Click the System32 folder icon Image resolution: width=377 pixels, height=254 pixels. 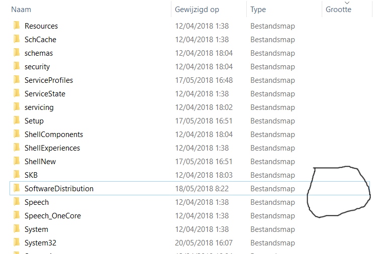17,242
